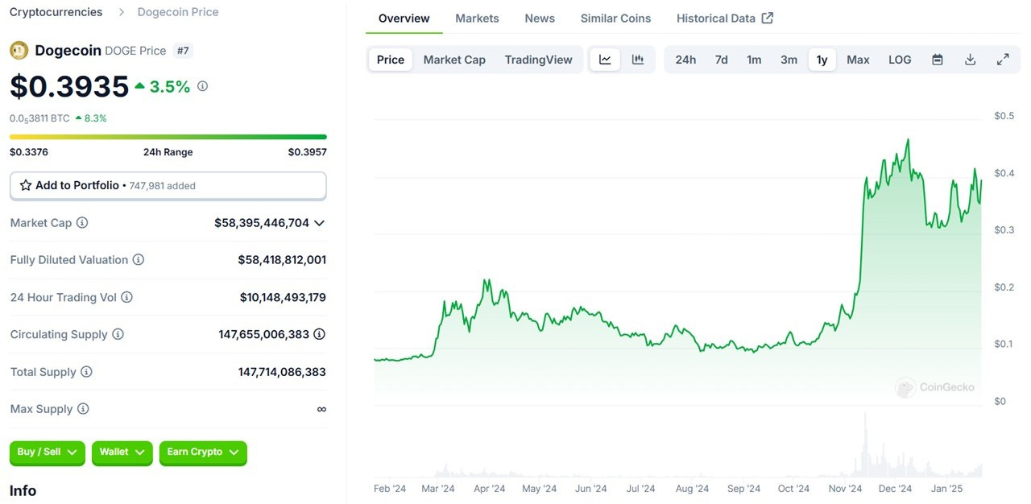The image size is (1031, 504).
Task: Switch to candlestick chart icon
Action: point(638,60)
